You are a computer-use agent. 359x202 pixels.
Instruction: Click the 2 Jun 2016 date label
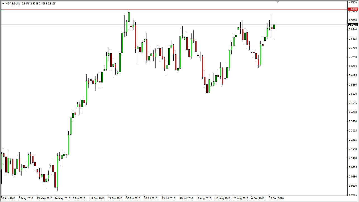coord(79,199)
